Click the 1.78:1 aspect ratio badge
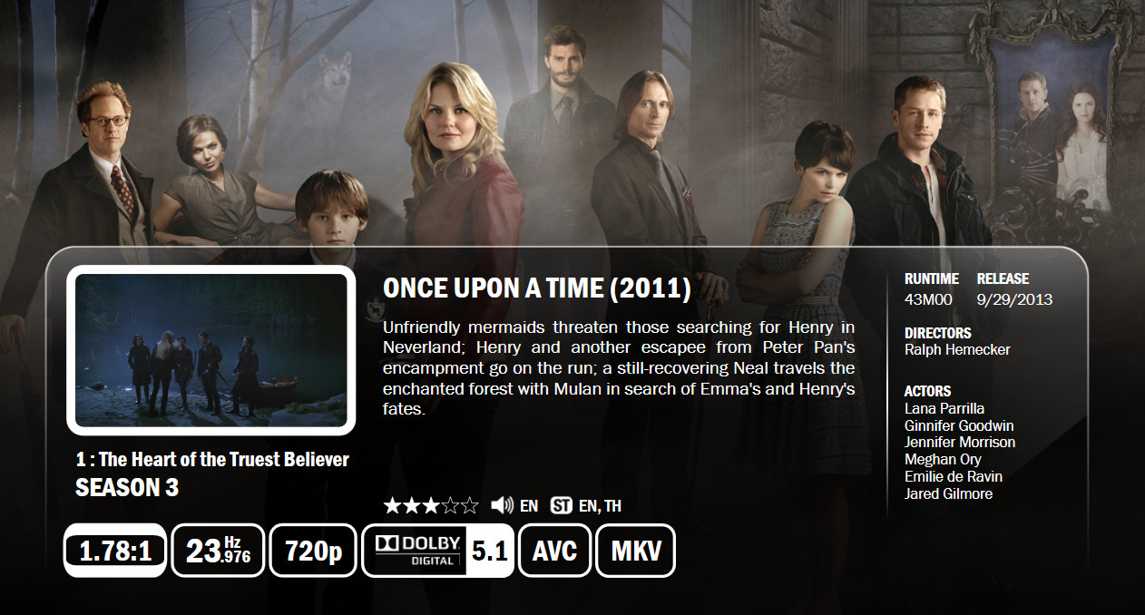Screen dimensions: 1145x615 tap(114, 550)
